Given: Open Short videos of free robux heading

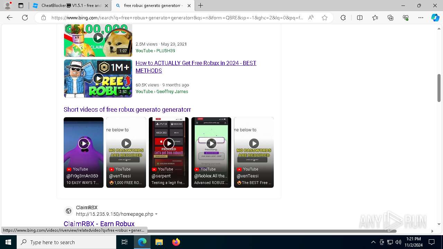Looking at the screenshot, I should pos(127,109).
